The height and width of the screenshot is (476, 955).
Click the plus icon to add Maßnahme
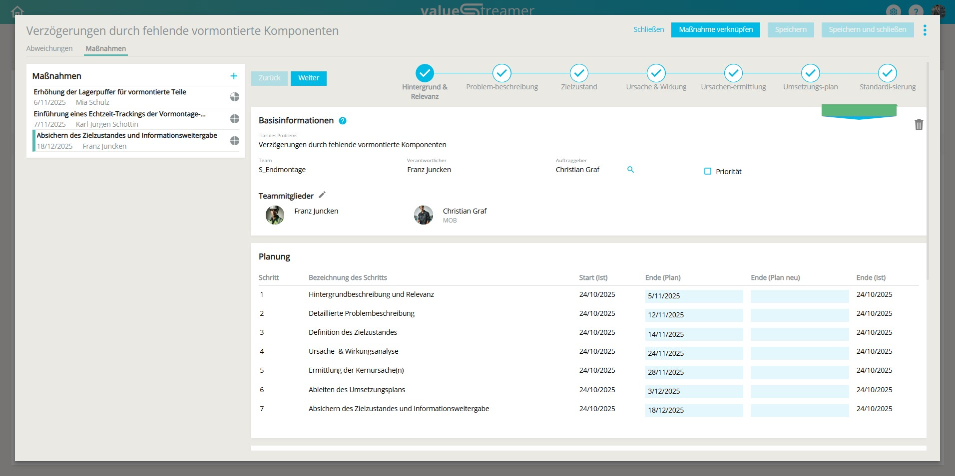[x=233, y=76]
